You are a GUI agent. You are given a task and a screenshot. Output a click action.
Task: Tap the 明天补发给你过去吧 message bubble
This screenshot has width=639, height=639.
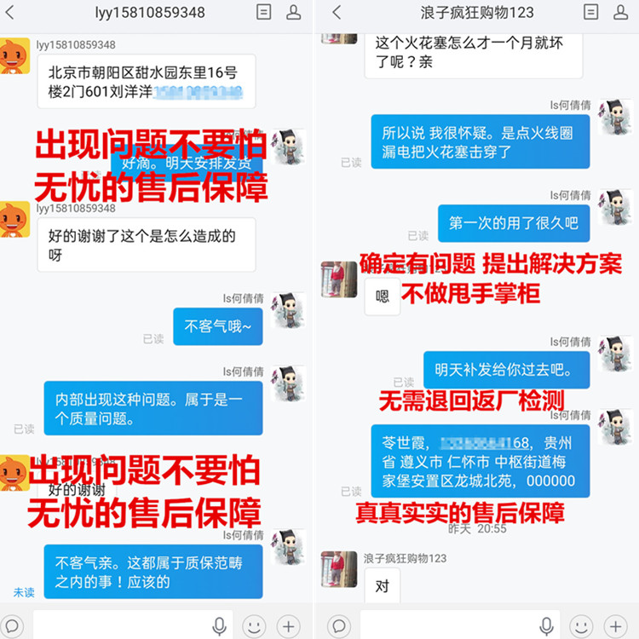(x=507, y=370)
